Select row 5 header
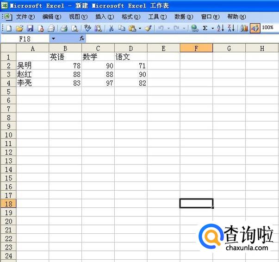This screenshot has width=279, height=262. point(8,92)
